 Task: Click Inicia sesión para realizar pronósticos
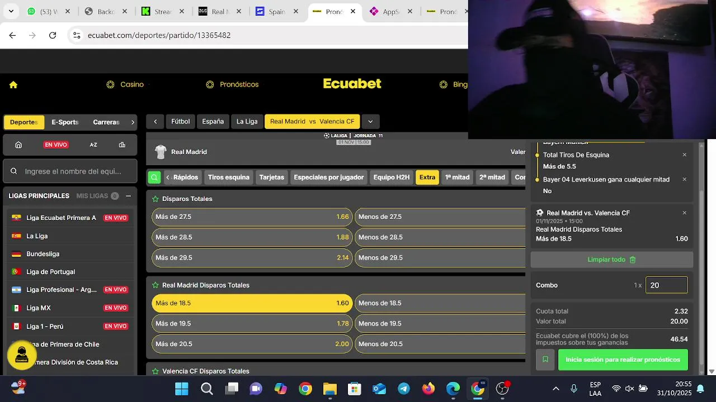pyautogui.click(x=623, y=360)
